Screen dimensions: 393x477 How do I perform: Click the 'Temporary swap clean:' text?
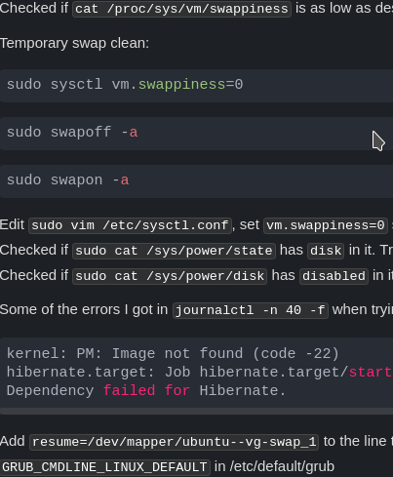[x=74, y=43]
